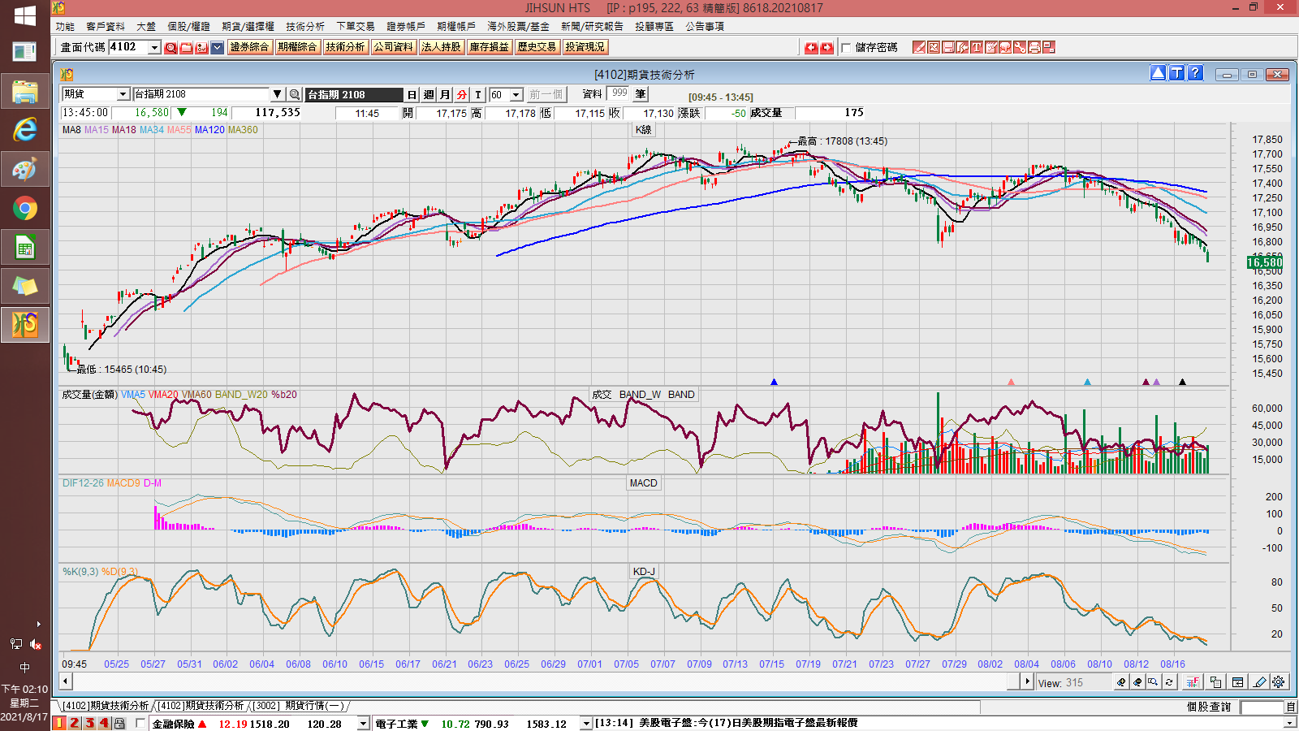This screenshot has width=1299, height=731.
Task: Open Google Chrome from the taskbar
Action: 25,209
